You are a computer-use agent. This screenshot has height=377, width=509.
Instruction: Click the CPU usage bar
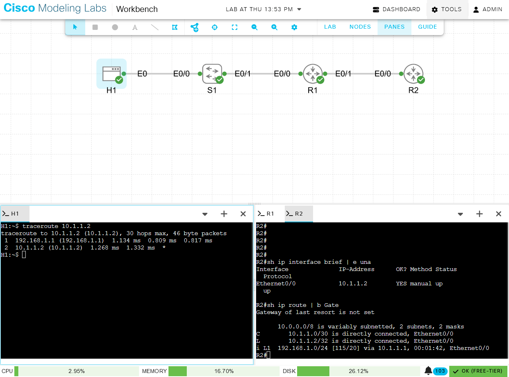76,371
